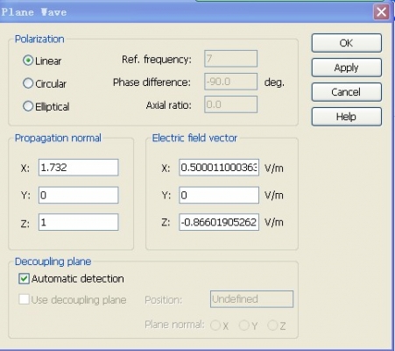Click the OK button

point(347,43)
